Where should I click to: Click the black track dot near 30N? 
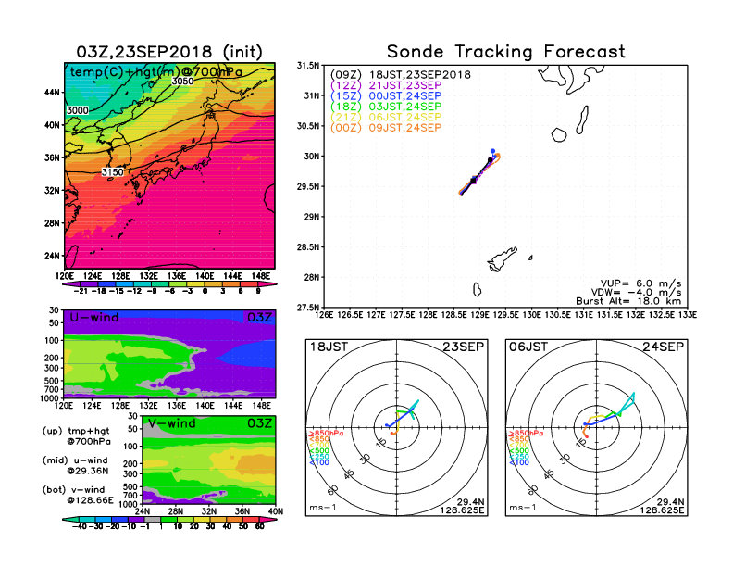point(491,160)
